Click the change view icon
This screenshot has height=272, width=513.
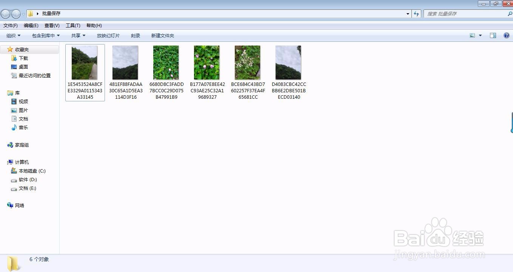(x=472, y=35)
